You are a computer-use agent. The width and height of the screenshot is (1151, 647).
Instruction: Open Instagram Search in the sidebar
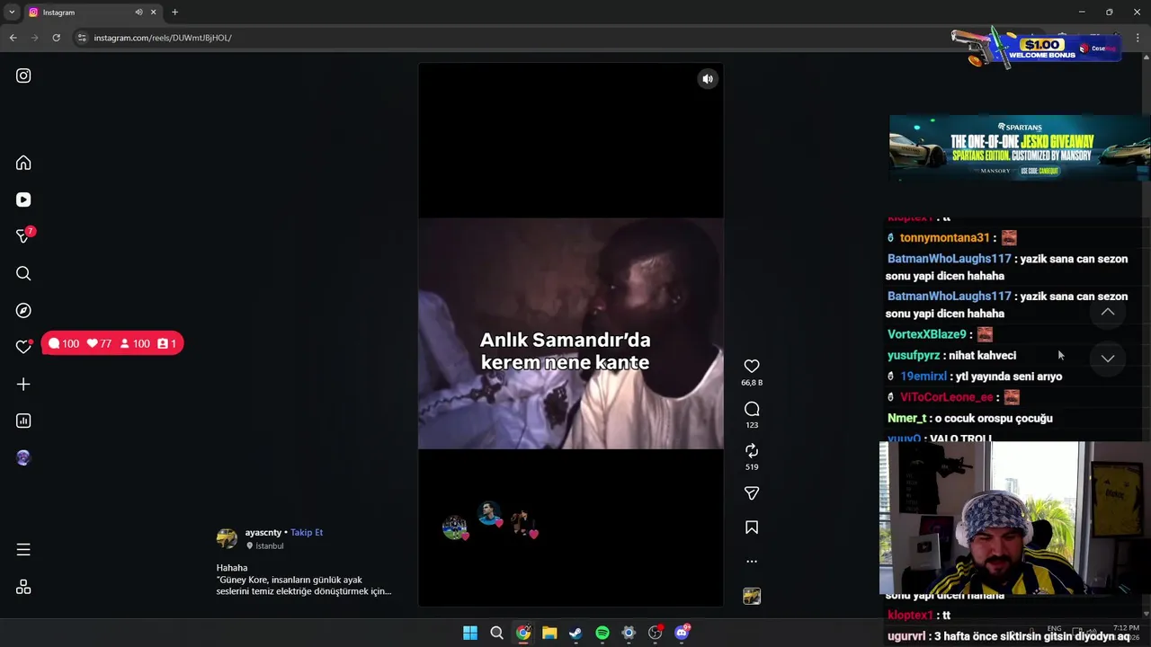[x=23, y=273]
